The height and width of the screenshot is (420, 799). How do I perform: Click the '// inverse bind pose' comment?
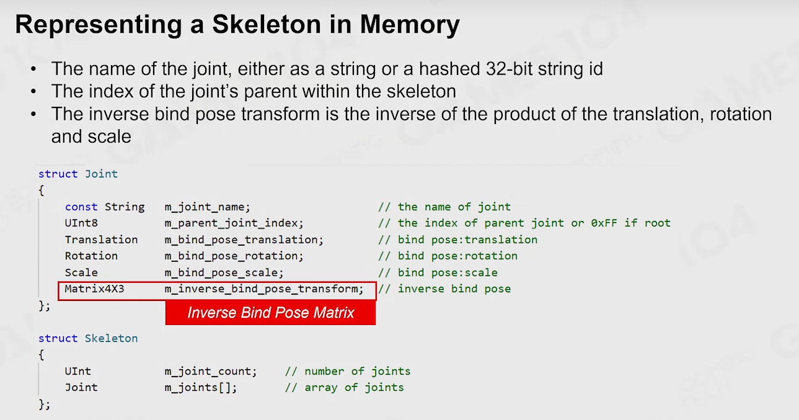pos(444,288)
